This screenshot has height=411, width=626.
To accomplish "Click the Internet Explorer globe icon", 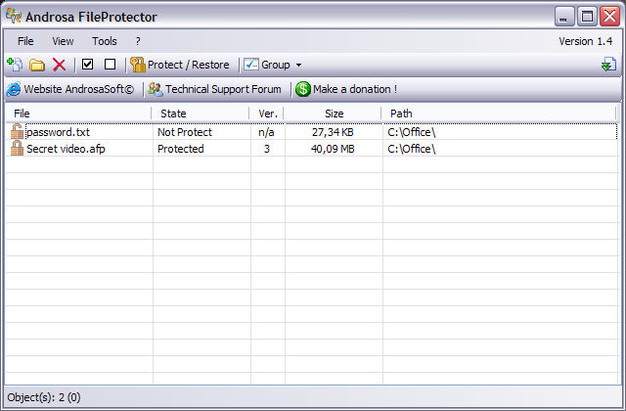I will [x=14, y=89].
